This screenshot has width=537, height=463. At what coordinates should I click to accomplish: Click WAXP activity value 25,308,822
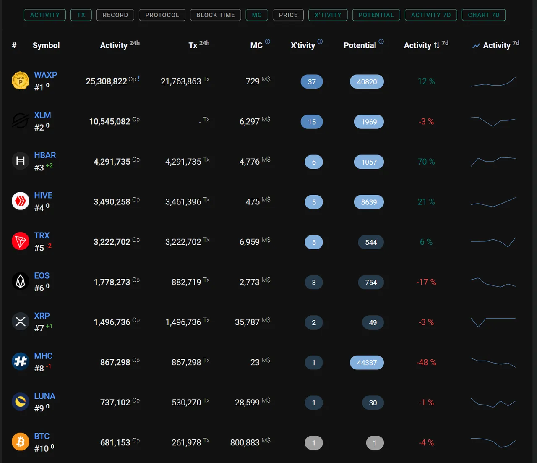[x=107, y=81]
